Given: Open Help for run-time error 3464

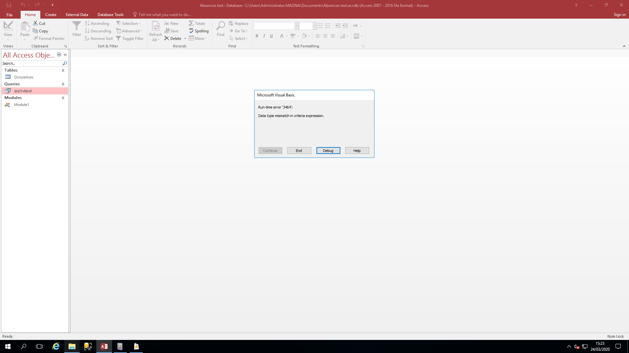Looking at the screenshot, I should tap(357, 151).
